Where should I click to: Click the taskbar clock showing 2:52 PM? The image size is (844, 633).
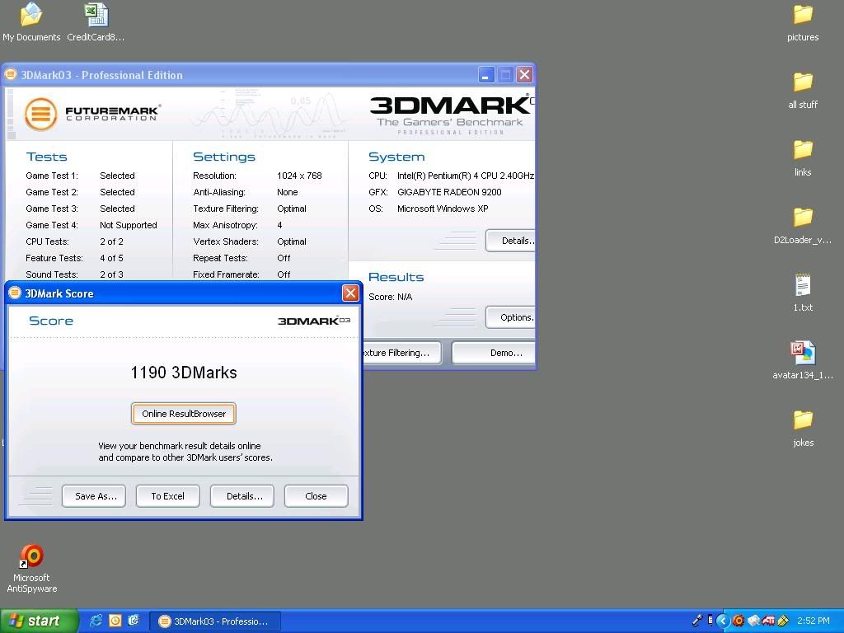coord(814,621)
